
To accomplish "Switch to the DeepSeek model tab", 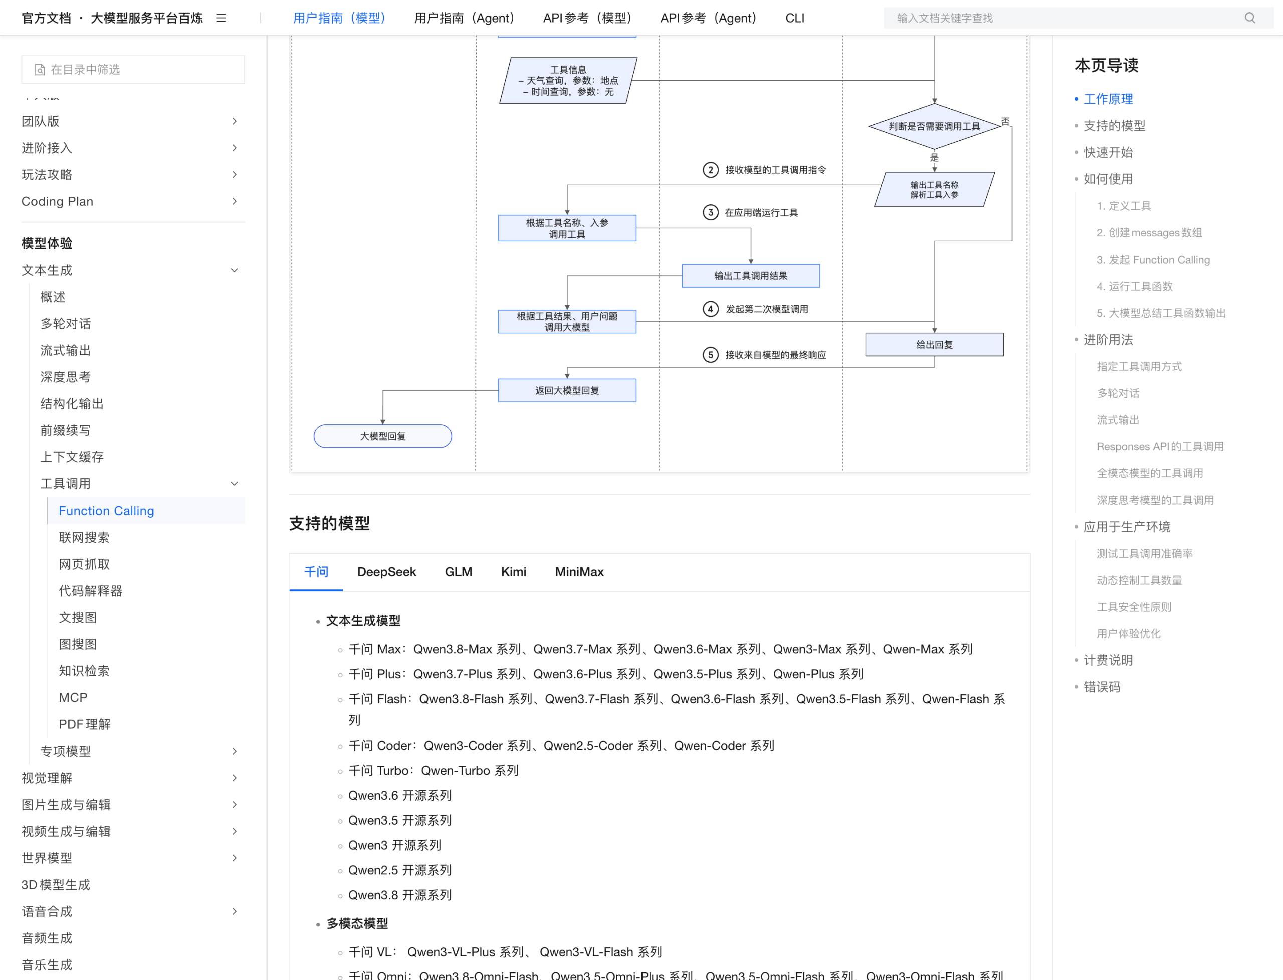I will 386,572.
